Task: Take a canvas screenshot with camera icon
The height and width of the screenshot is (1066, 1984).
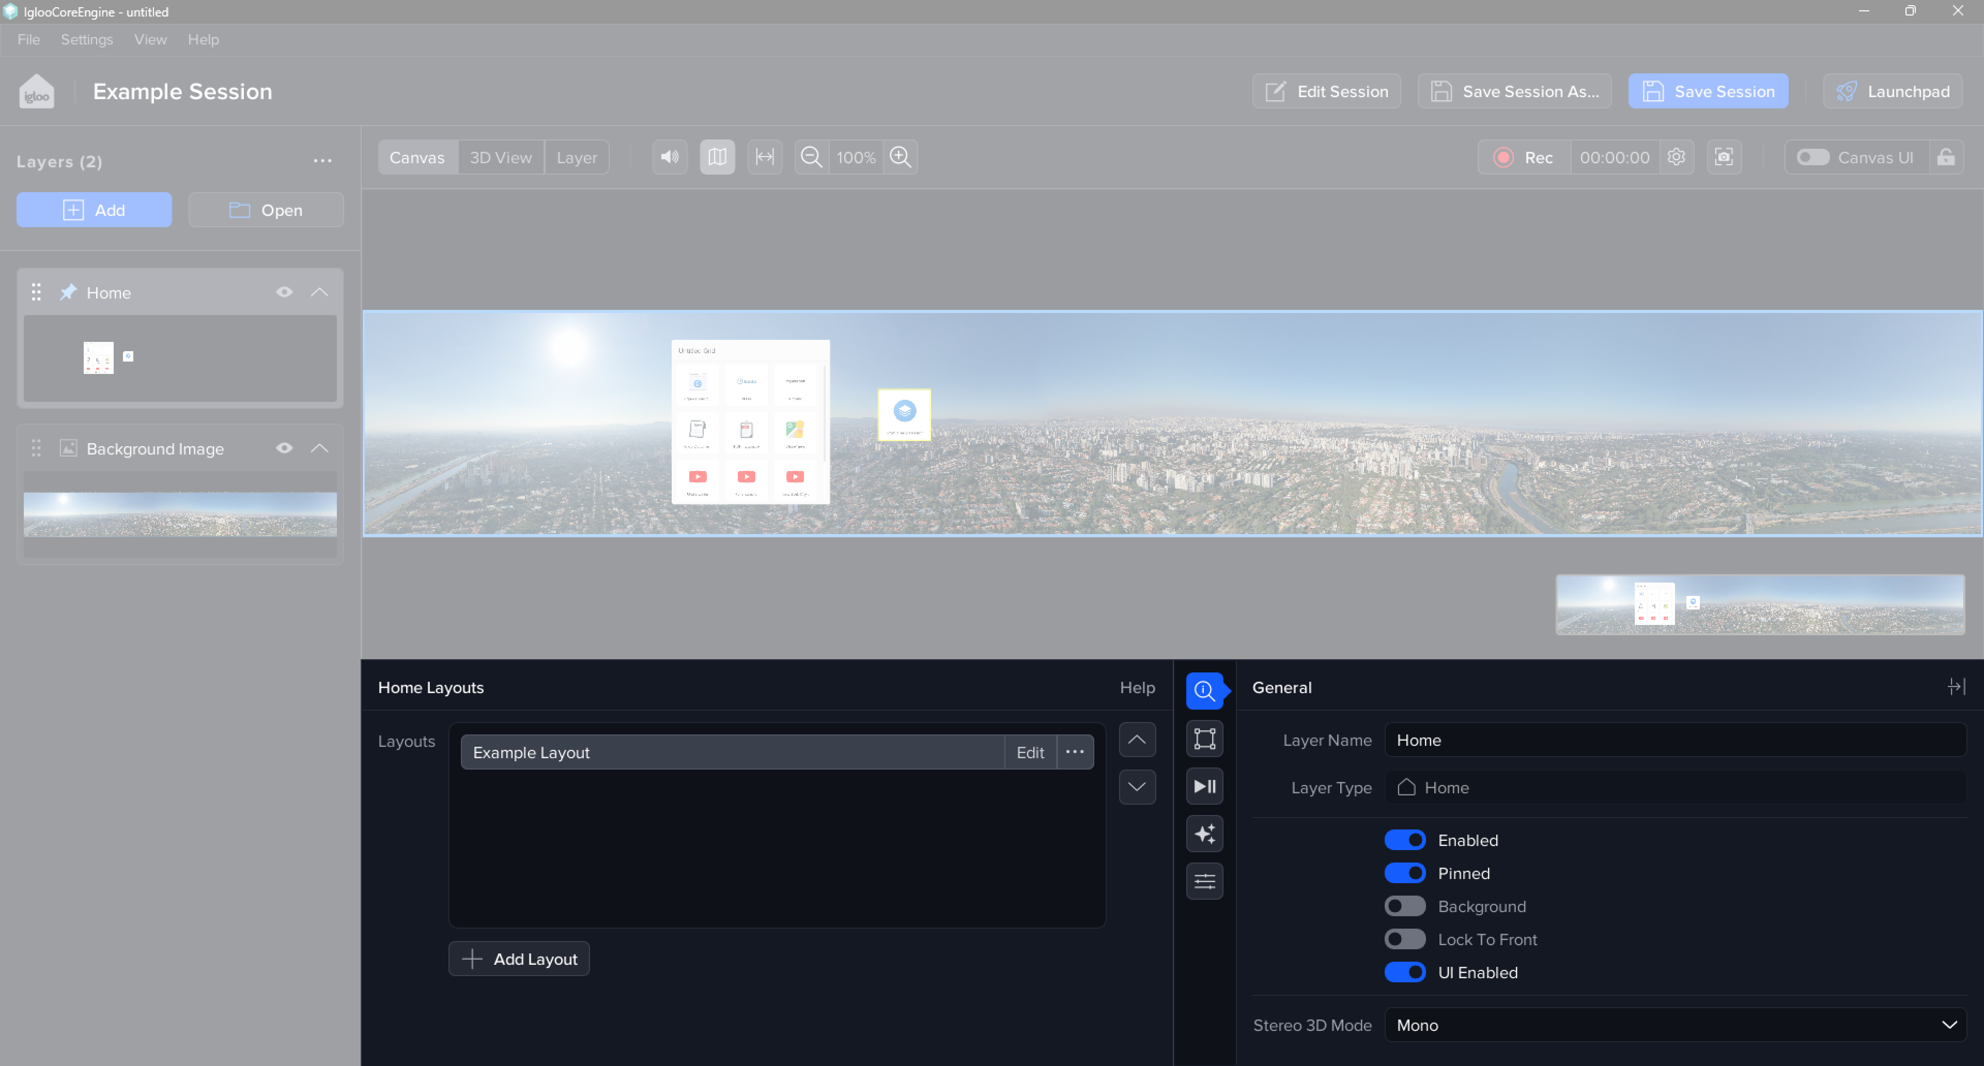Action: [1724, 157]
